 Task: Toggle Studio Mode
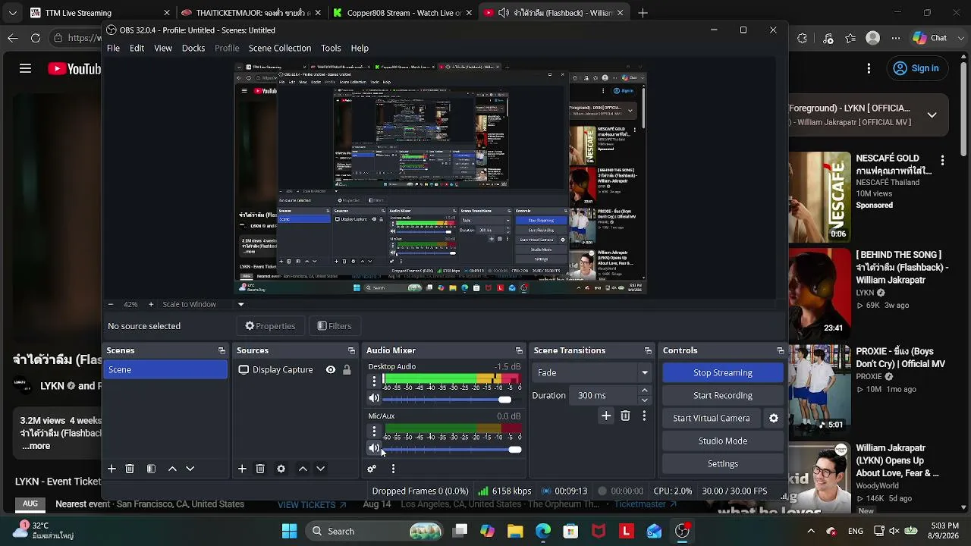[x=723, y=441]
